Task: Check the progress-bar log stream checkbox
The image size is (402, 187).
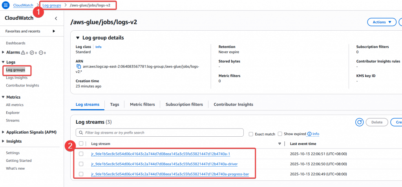Action: [81, 174]
